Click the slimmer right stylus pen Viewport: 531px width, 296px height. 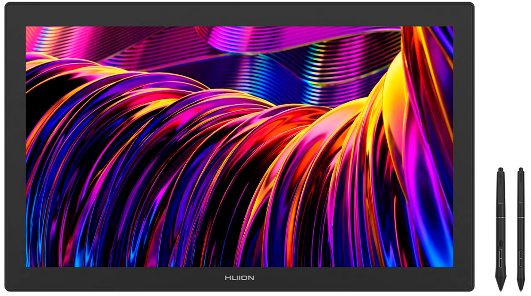[521, 230]
